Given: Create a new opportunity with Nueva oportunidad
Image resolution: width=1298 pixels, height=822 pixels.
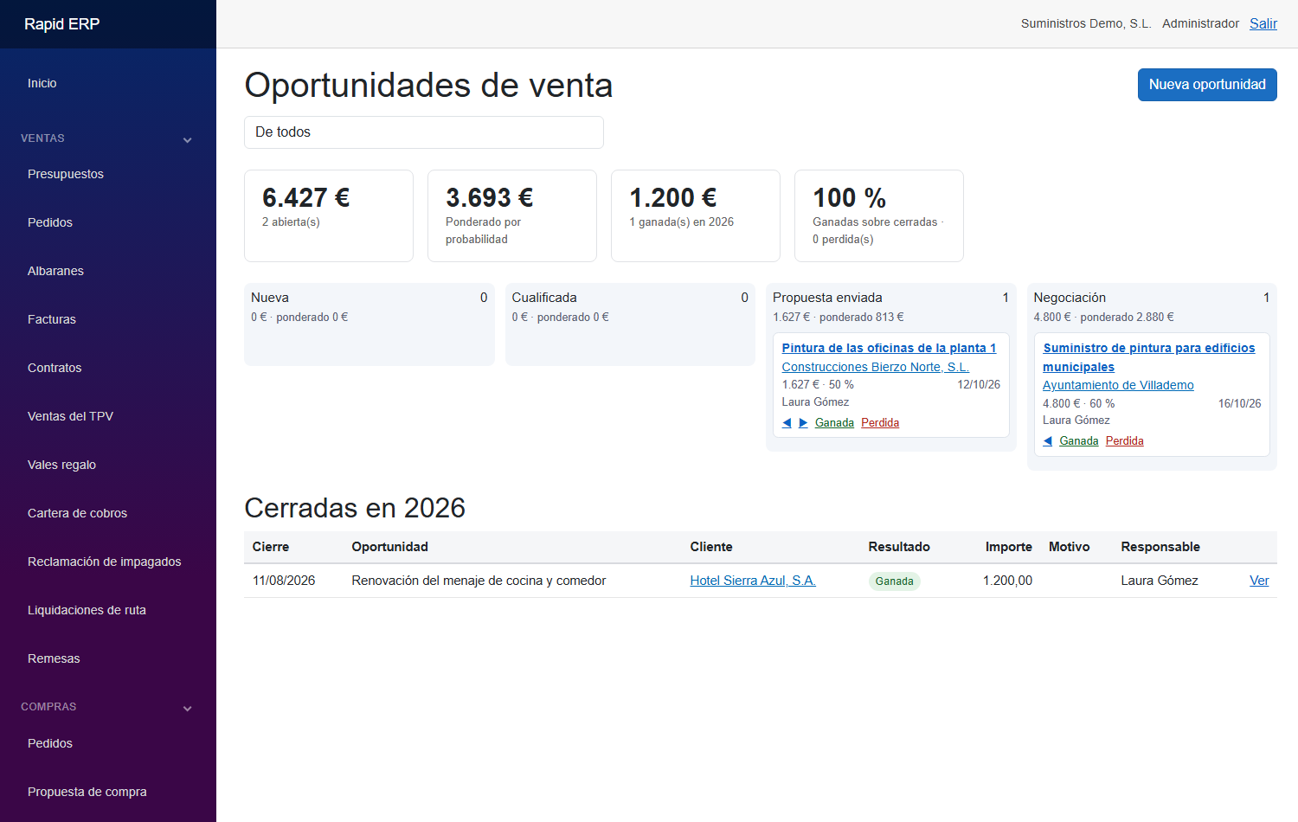Looking at the screenshot, I should 1207,85.
